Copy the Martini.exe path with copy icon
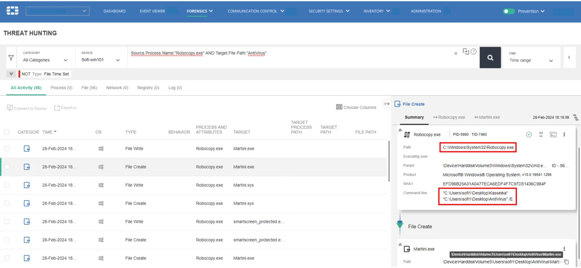This screenshot has width=581, height=268. pos(566,262)
